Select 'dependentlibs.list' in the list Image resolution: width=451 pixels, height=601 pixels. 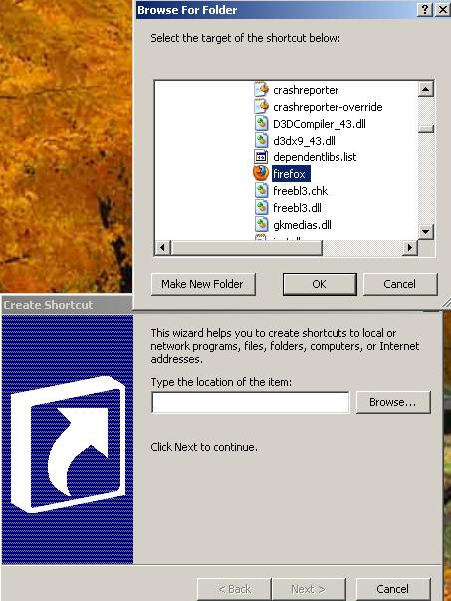point(315,157)
